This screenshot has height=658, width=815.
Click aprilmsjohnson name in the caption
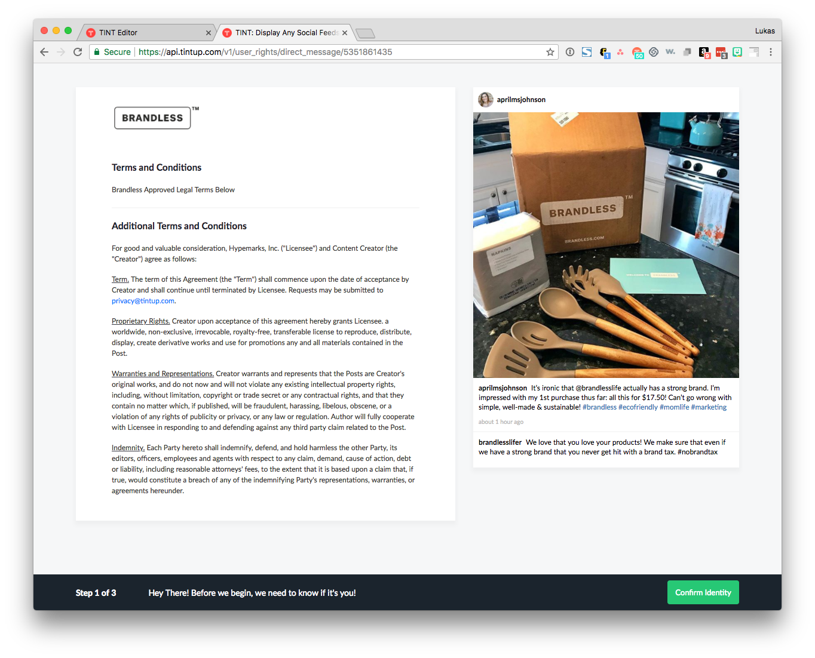(x=503, y=388)
